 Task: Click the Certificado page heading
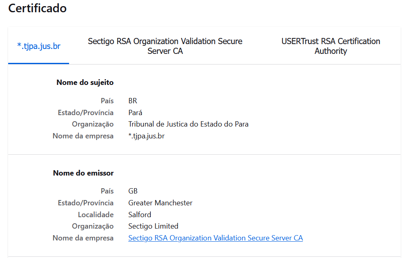point(37,8)
